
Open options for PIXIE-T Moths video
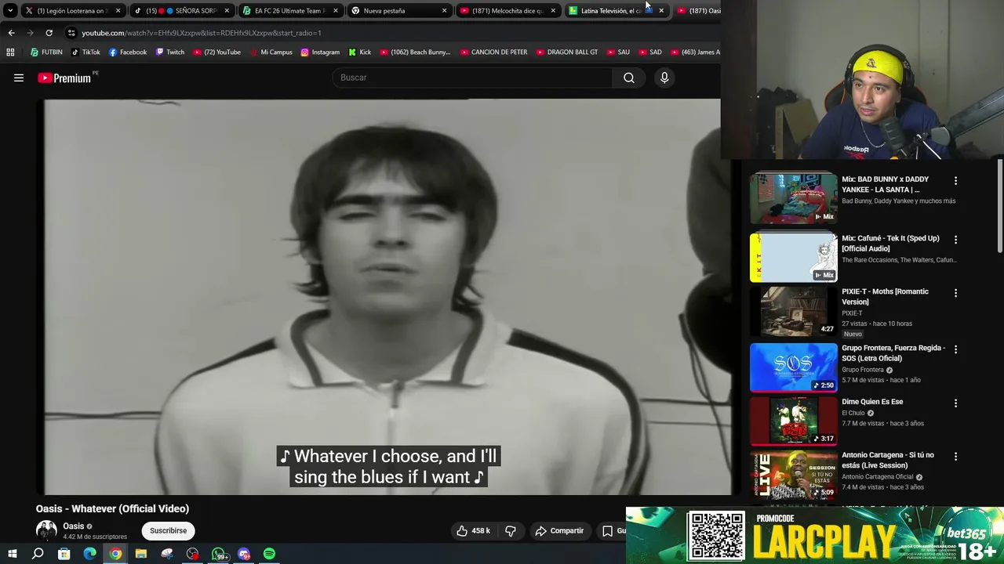click(955, 293)
